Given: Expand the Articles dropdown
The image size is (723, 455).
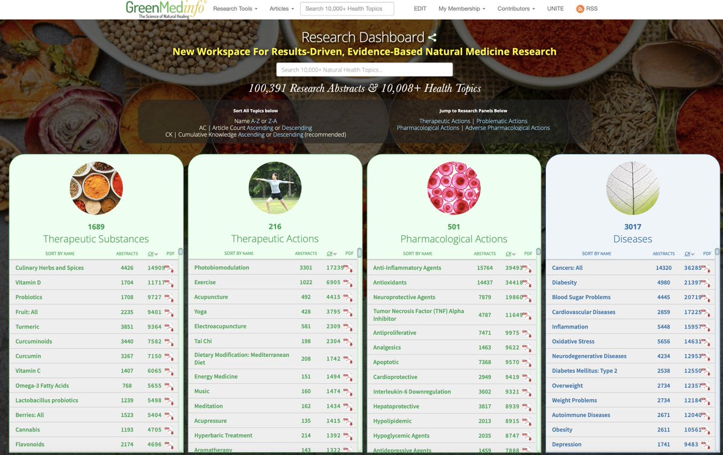Looking at the screenshot, I should (281, 9).
